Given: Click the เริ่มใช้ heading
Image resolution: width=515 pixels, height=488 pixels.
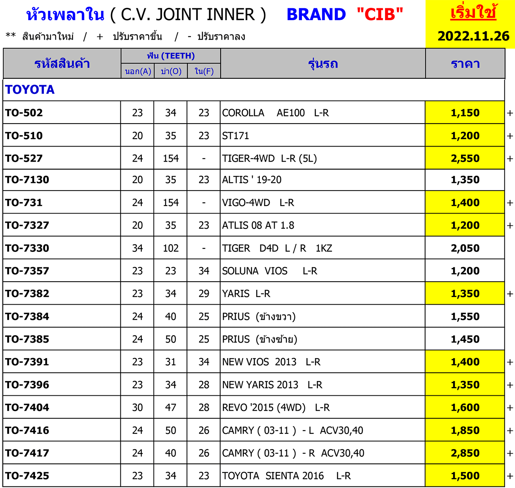Looking at the screenshot, I should (x=473, y=13).
